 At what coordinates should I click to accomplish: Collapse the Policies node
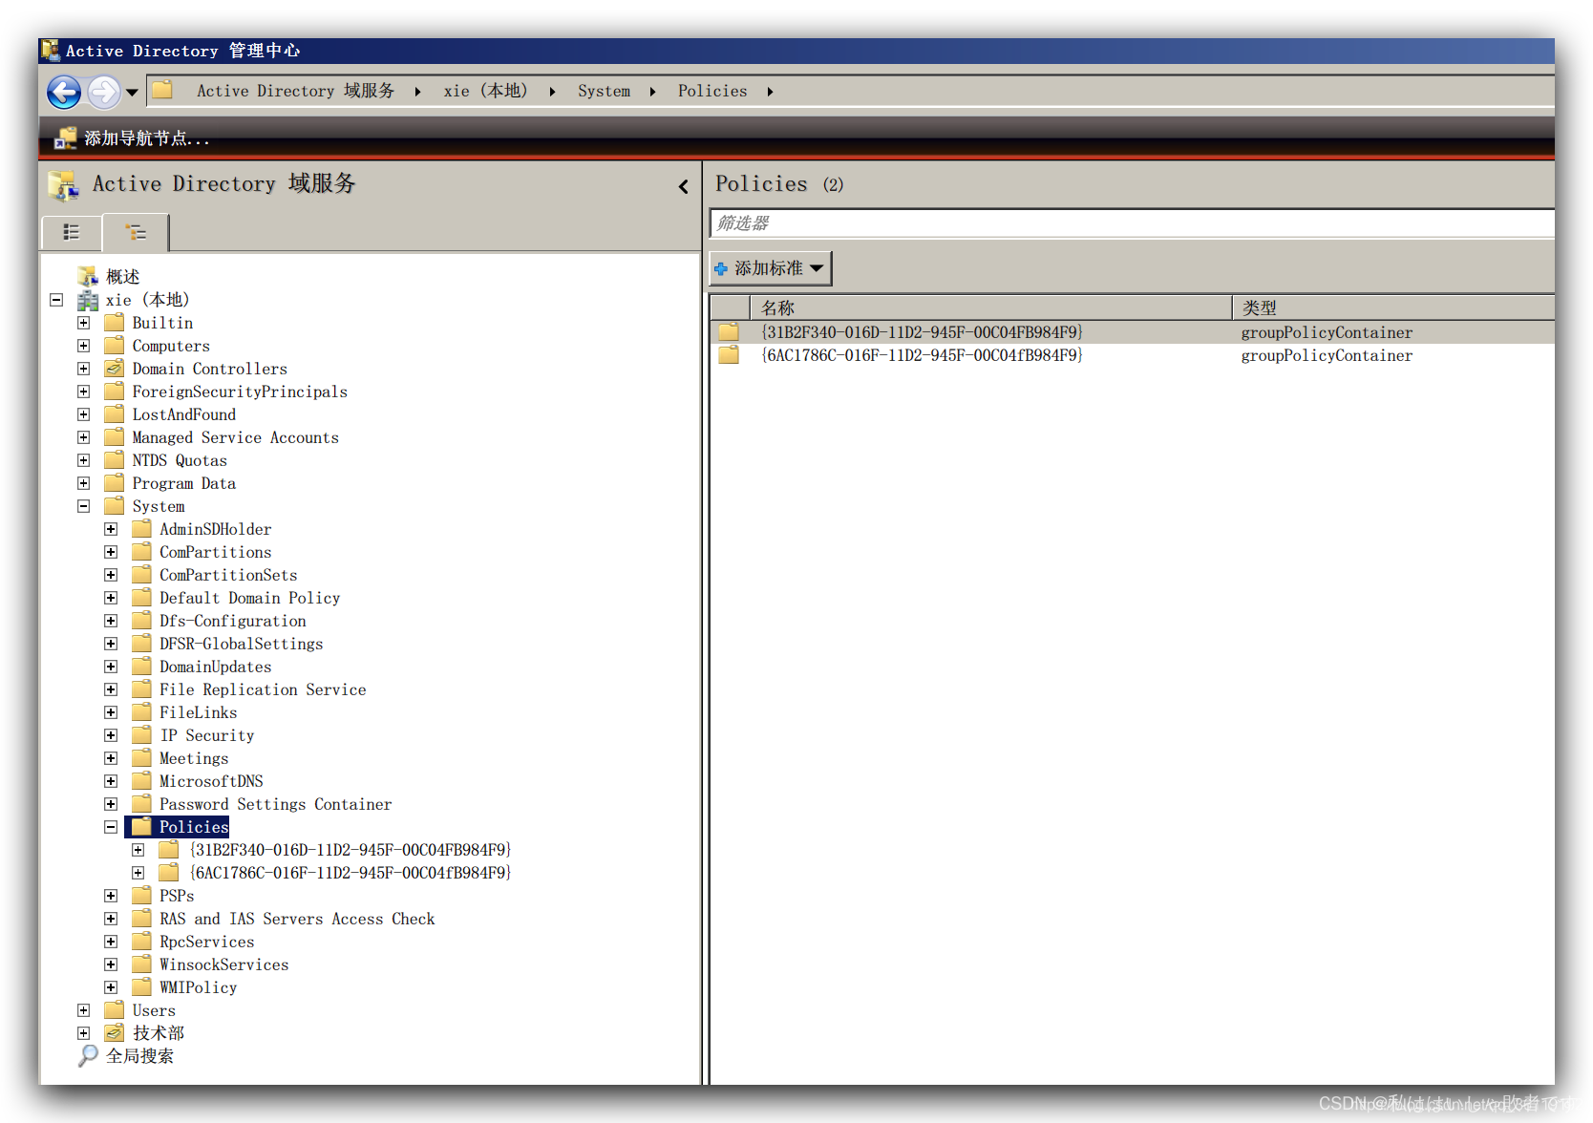click(111, 827)
